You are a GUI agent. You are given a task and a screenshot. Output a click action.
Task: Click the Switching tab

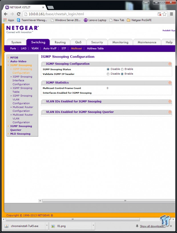coord(38,42)
